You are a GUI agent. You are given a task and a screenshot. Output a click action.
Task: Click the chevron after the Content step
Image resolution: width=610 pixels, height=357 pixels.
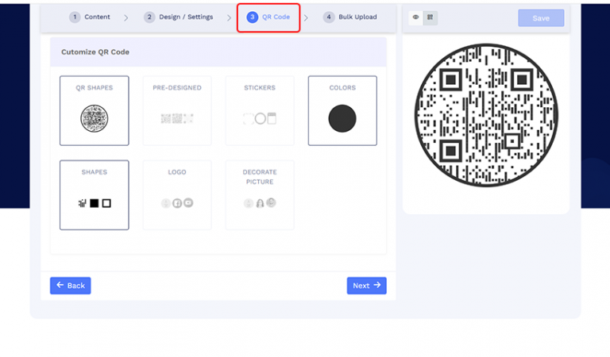click(x=125, y=17)
